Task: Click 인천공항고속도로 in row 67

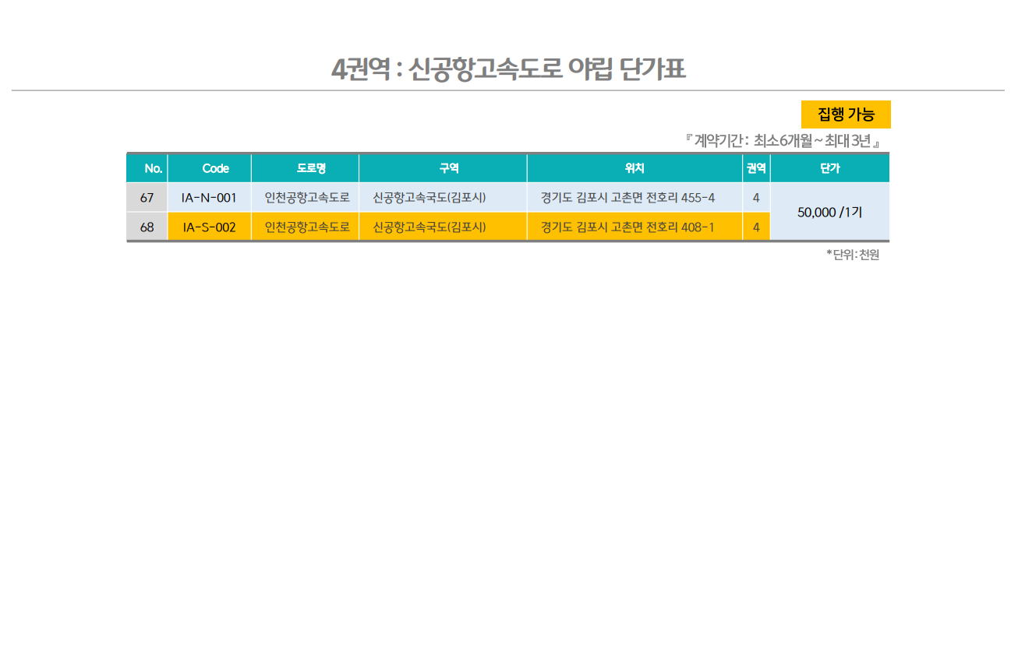Action: [307, 198]
